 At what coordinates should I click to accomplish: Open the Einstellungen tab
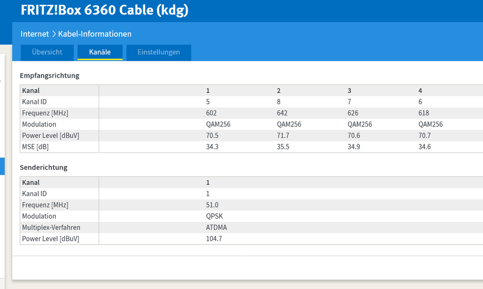point(158,52)
